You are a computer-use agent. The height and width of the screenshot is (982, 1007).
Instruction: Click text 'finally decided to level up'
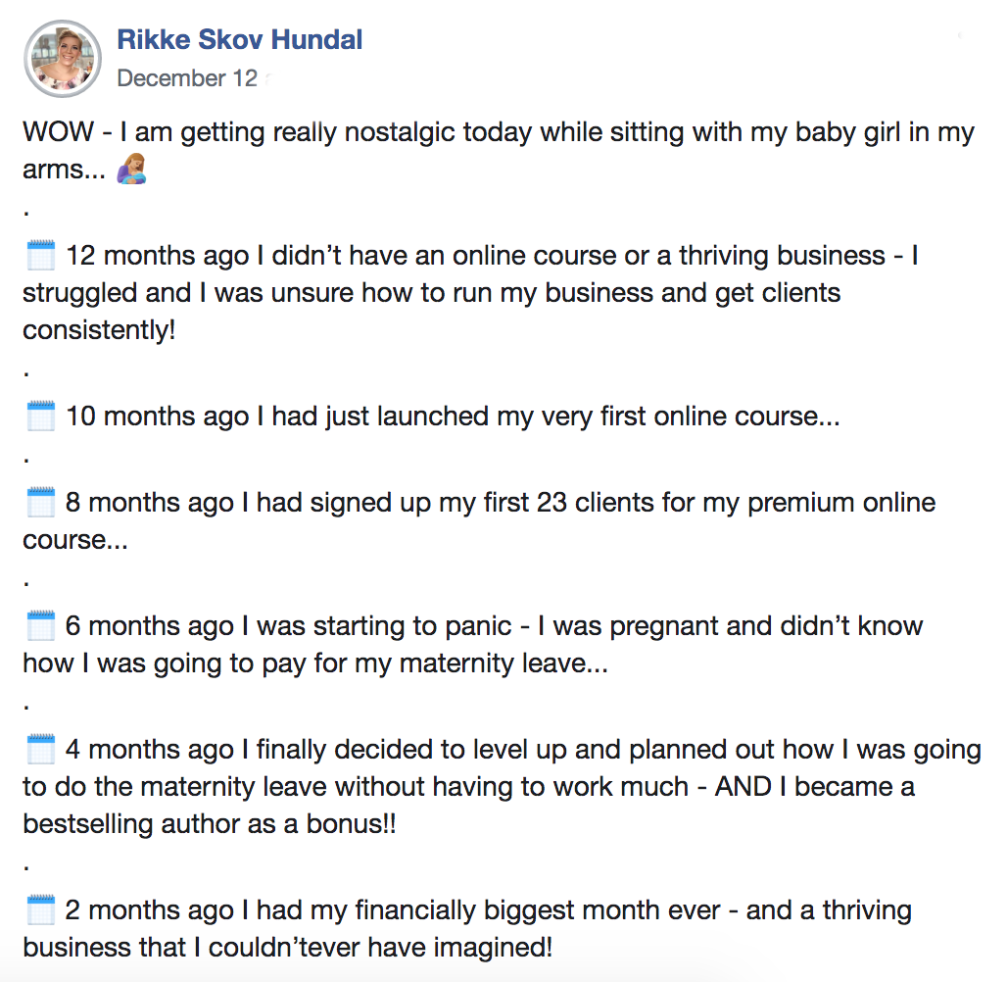coord(411,750)
